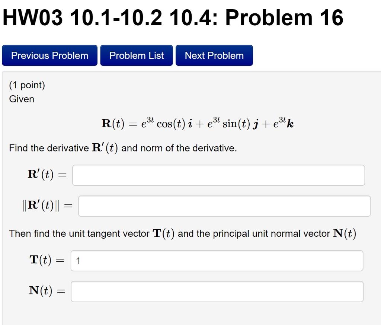
Task: Focus the unit tangent vector answer field
Action: 218,261
